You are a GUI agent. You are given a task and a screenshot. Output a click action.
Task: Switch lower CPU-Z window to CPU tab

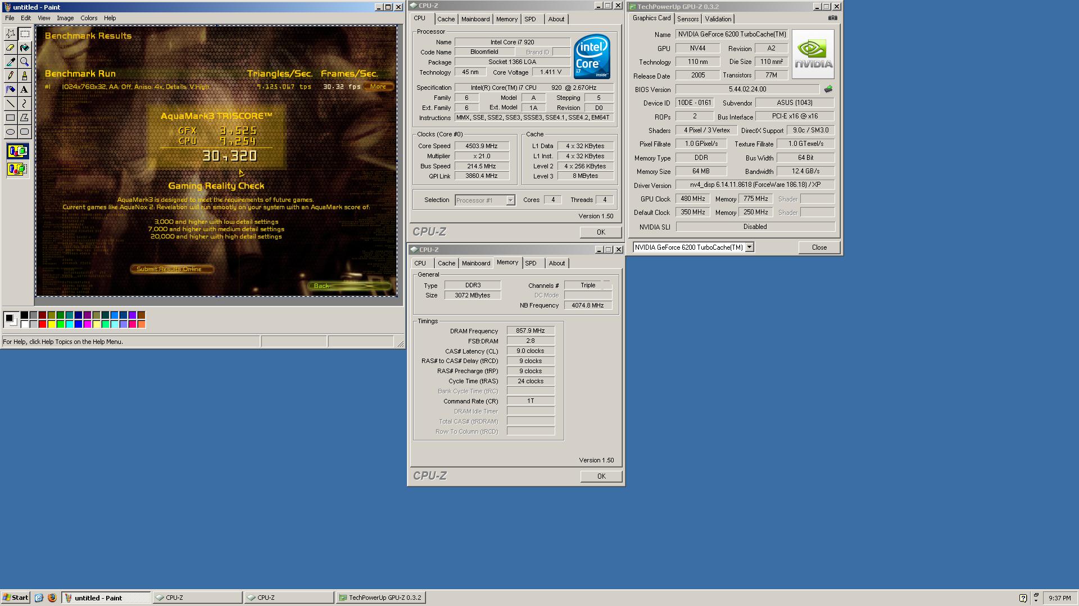(x=420, y=263)
